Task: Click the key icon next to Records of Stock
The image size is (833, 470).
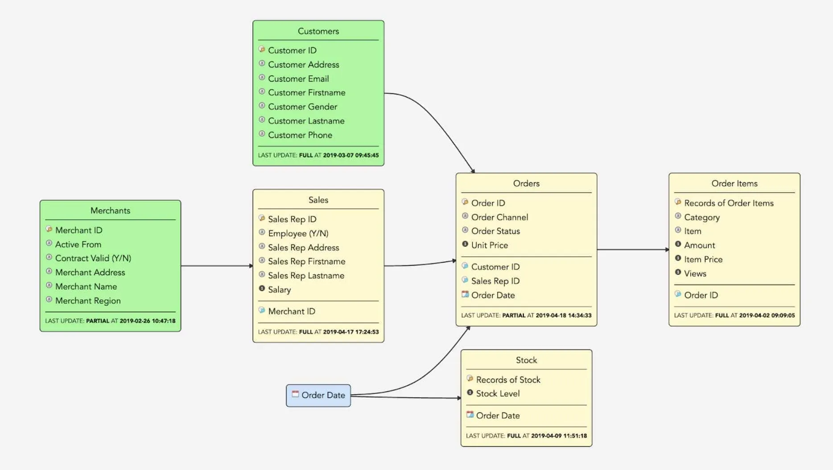Action: 469,379
